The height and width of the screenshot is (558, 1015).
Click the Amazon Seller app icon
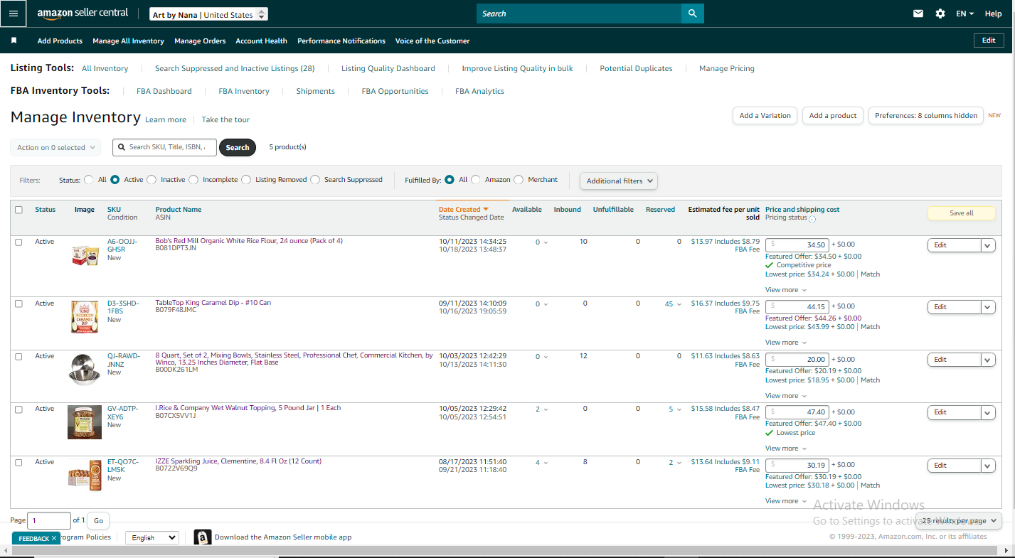click(203, 537)
